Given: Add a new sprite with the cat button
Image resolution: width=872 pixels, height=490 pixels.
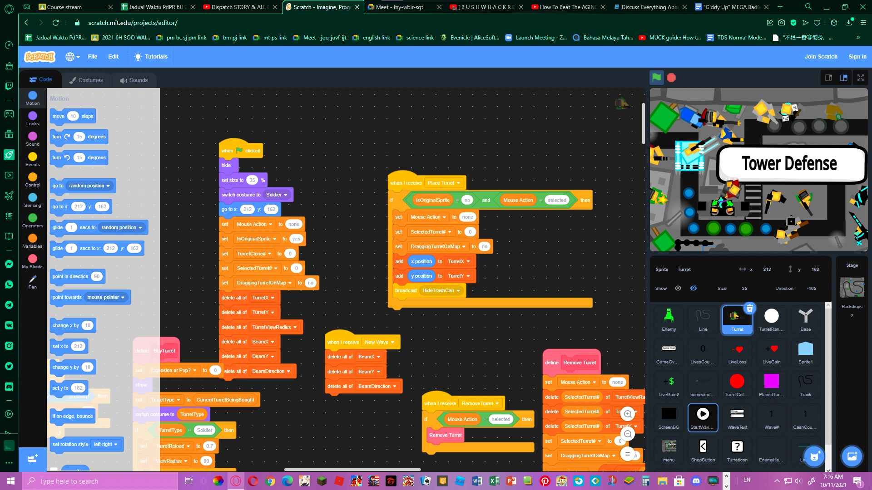Looking at the screenshot, I should click(814, 457).
